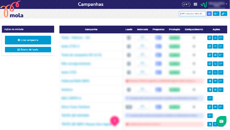Click the refresh icon in first campaign row
230x130 pixels.
tap(210, 38)
